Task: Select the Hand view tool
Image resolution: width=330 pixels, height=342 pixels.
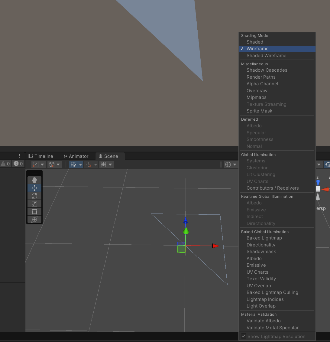Action: click(x=34, y=180)
